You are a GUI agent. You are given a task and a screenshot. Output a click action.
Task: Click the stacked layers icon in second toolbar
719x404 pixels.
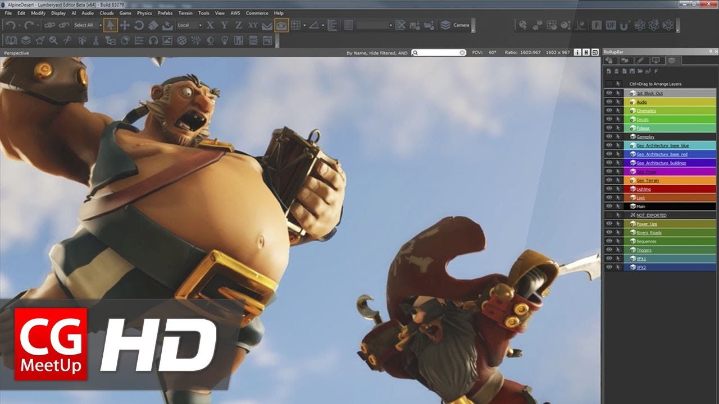pyautogui.click(x=26, y=40)
